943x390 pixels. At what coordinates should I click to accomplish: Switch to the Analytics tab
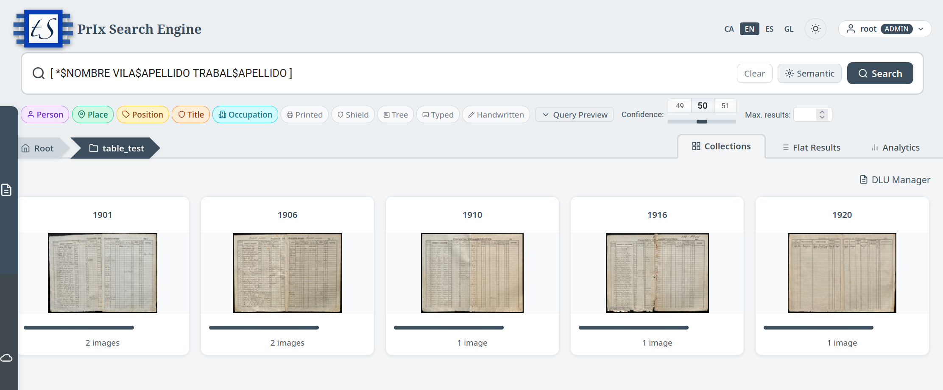[x=895, y=148]
